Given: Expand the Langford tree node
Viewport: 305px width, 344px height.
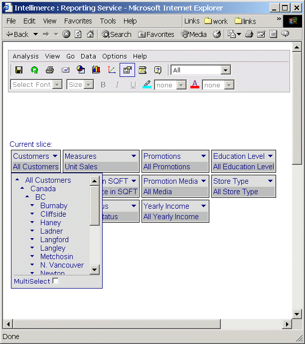Looking at the screenshot, I should [x=32, y=239].
